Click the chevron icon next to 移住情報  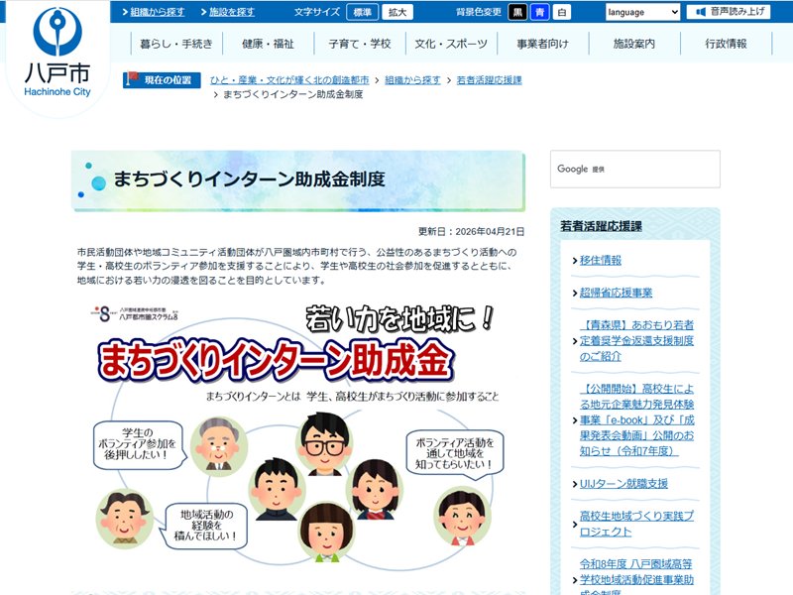tap(575, 261)
